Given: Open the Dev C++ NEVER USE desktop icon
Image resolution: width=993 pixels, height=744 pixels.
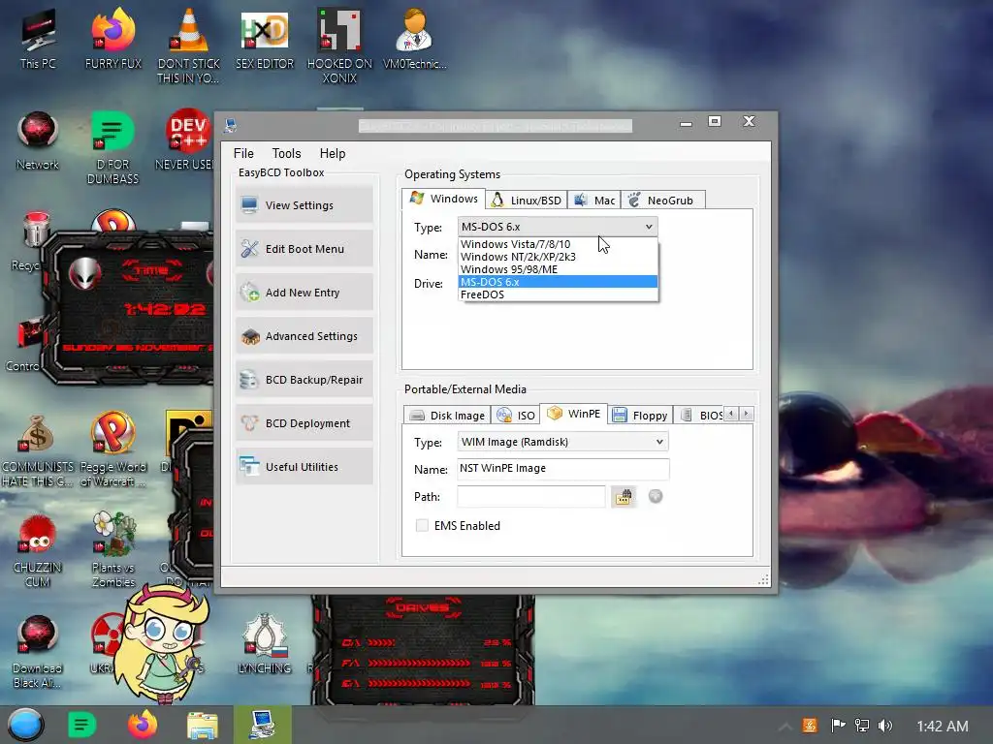Looking at the screenshot, I should pyautogui.click(x=184, y=140).
